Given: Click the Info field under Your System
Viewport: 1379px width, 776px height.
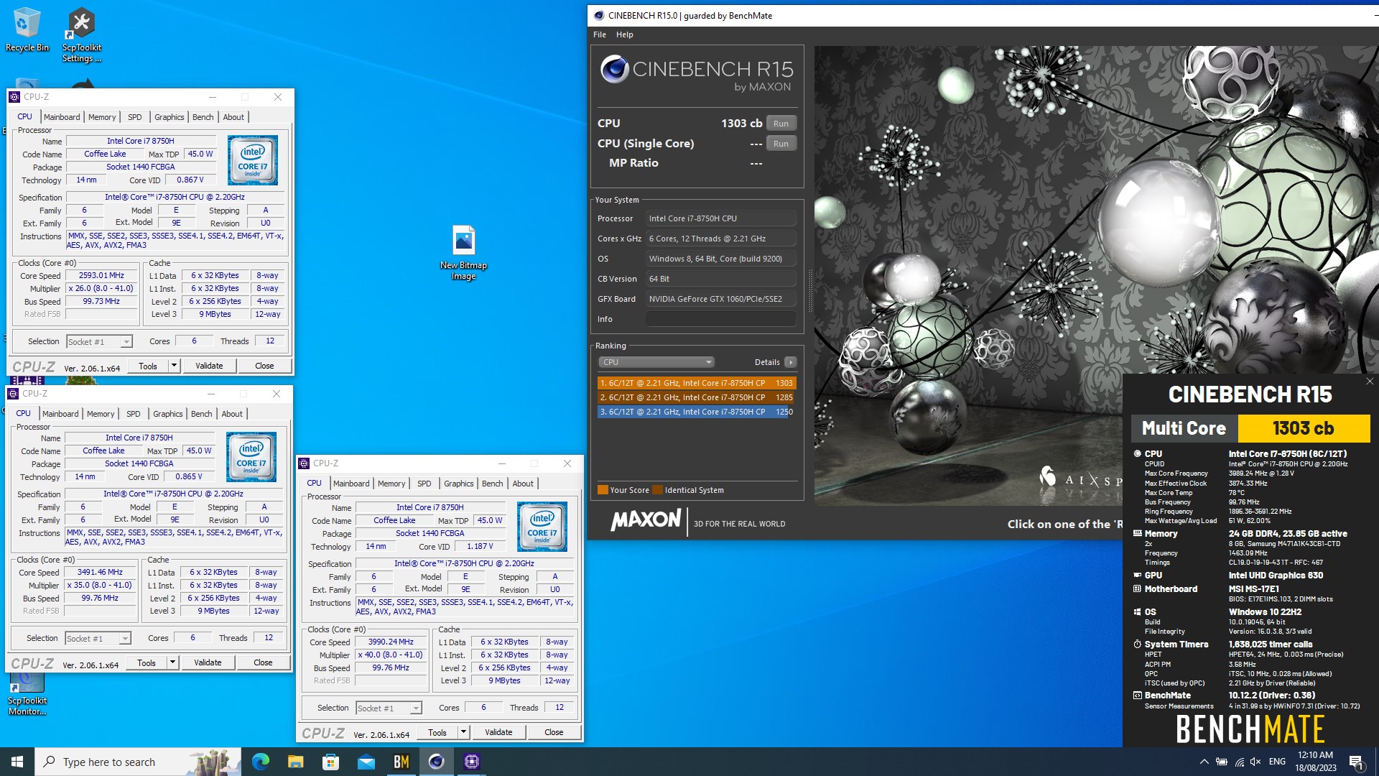Looking at the screenshot, I should click(x=721, y=319).
